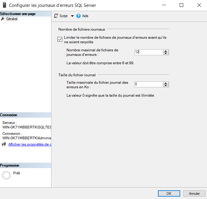Viewport: 207px width, 199px height.
Task: Maximize the configuration dialog window
Action: click(181, 5)
